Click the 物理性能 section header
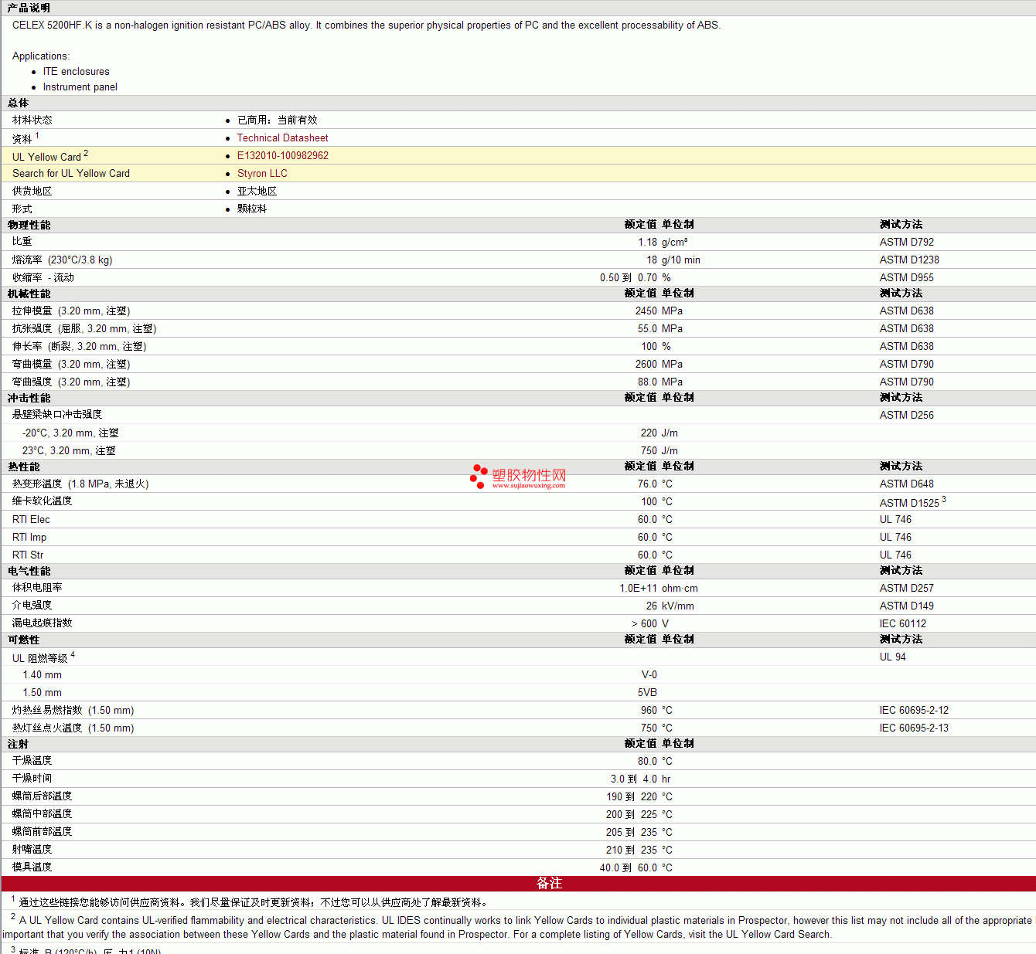This screenshot has height=954, width=1036. (29, 225)
